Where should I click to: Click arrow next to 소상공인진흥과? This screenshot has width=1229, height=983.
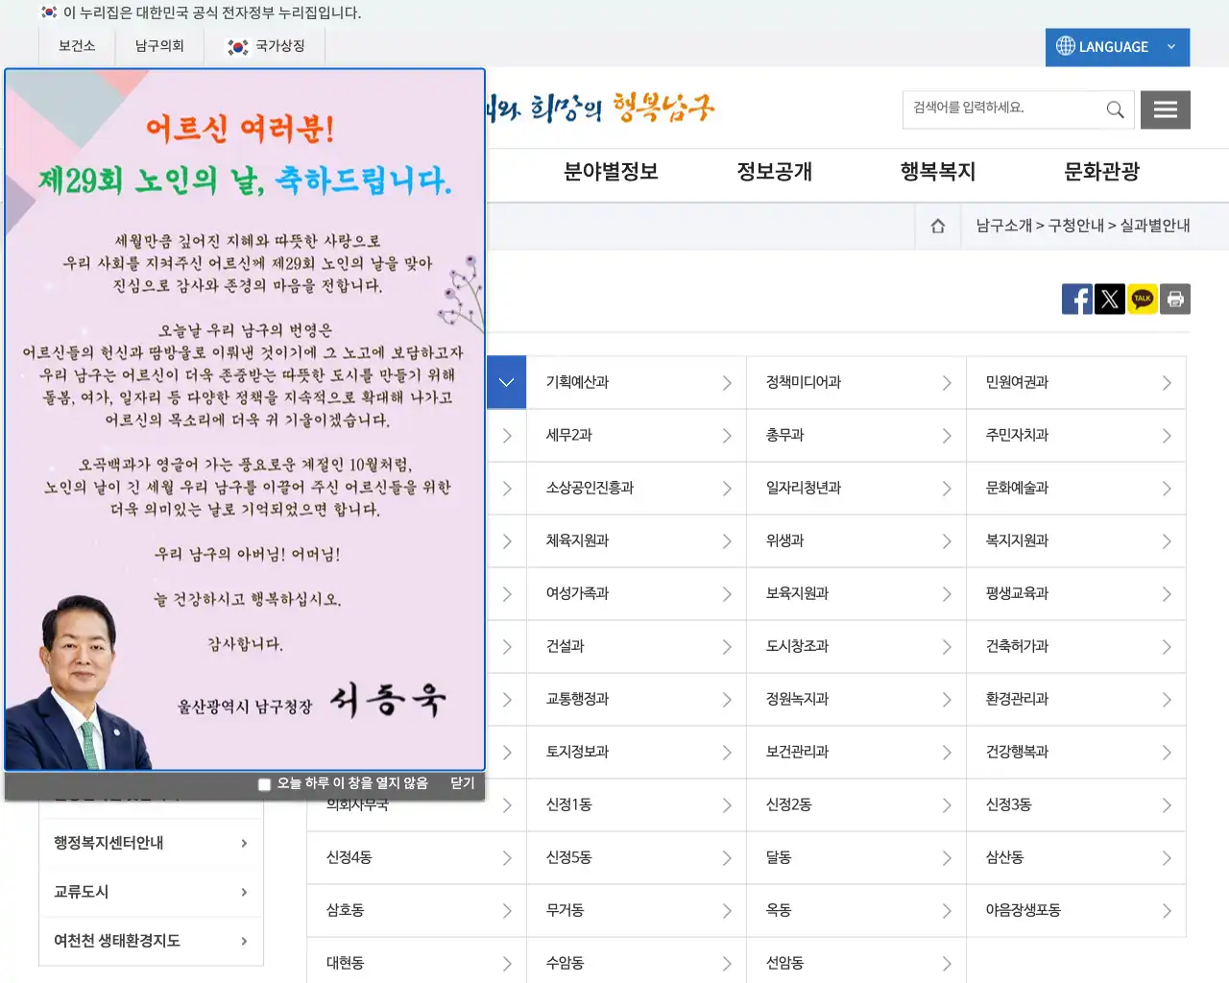pos(727,489)
